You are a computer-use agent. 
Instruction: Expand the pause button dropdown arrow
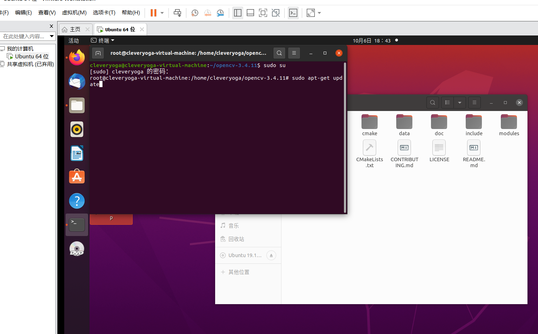coord(162,13)
